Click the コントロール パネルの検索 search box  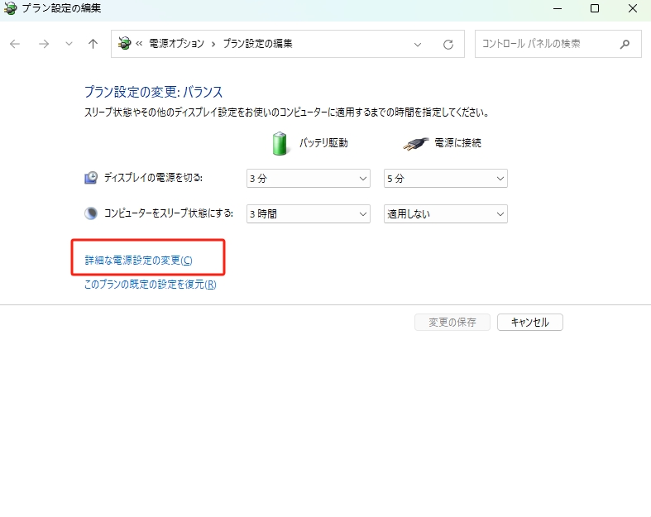point(558,44)
